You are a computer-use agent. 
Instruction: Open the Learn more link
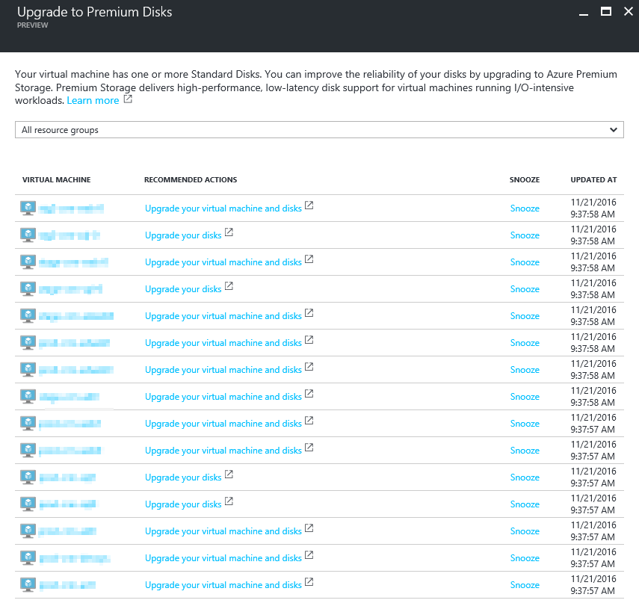(93, 100)
